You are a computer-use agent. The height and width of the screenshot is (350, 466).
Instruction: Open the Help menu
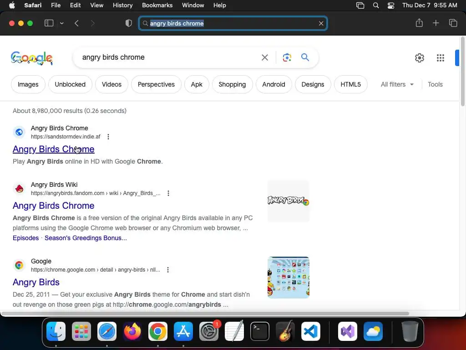pyautogui.click(x=220, y=5)
